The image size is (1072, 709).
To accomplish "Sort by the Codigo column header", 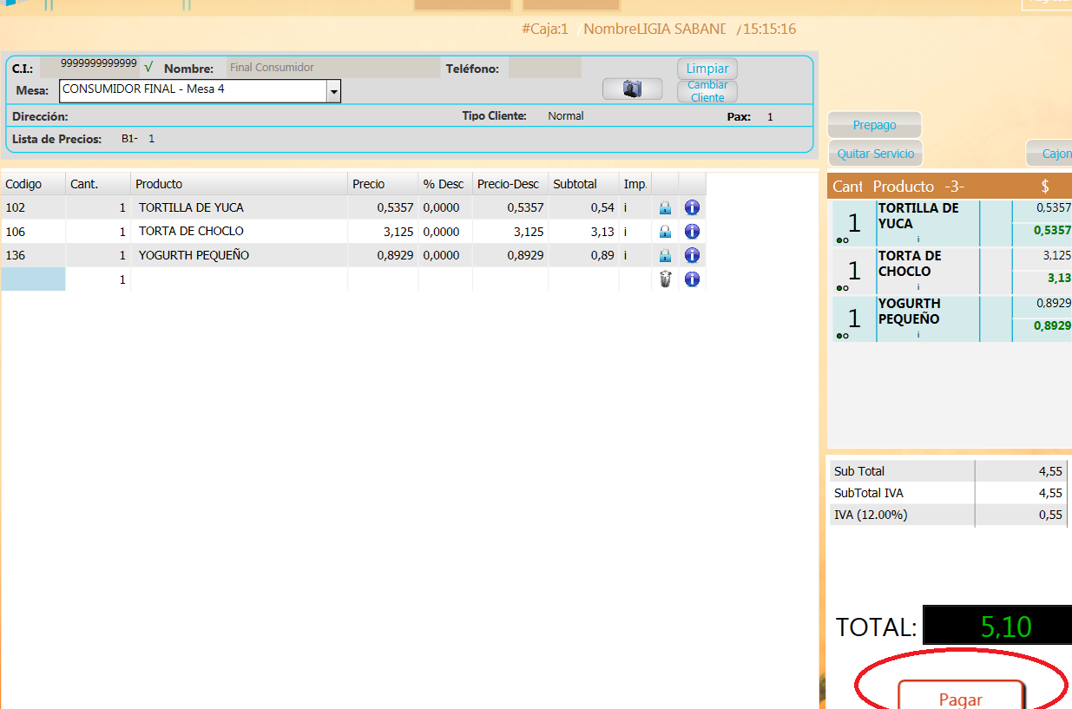I will 33,184.
